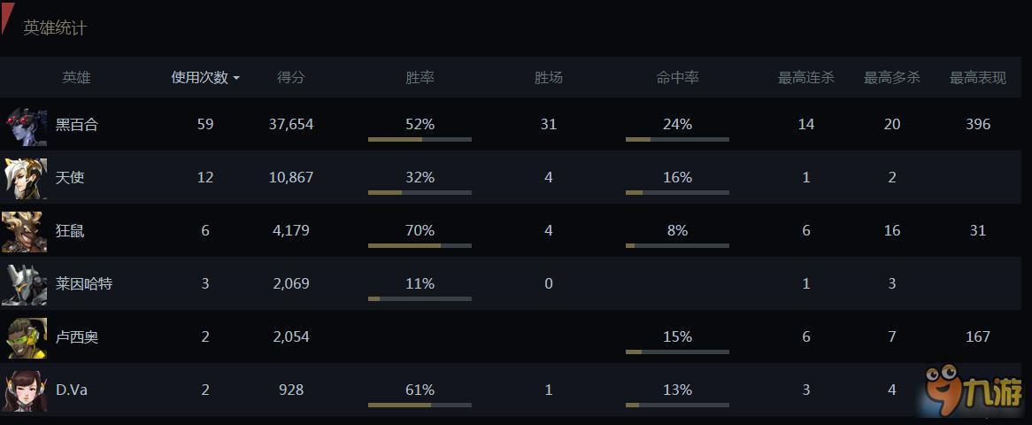Image resolution: width=1032 pixels, height=425 pixels.
Task: Click the 莱因哈特 hero name text
Action: coord(84,284)
